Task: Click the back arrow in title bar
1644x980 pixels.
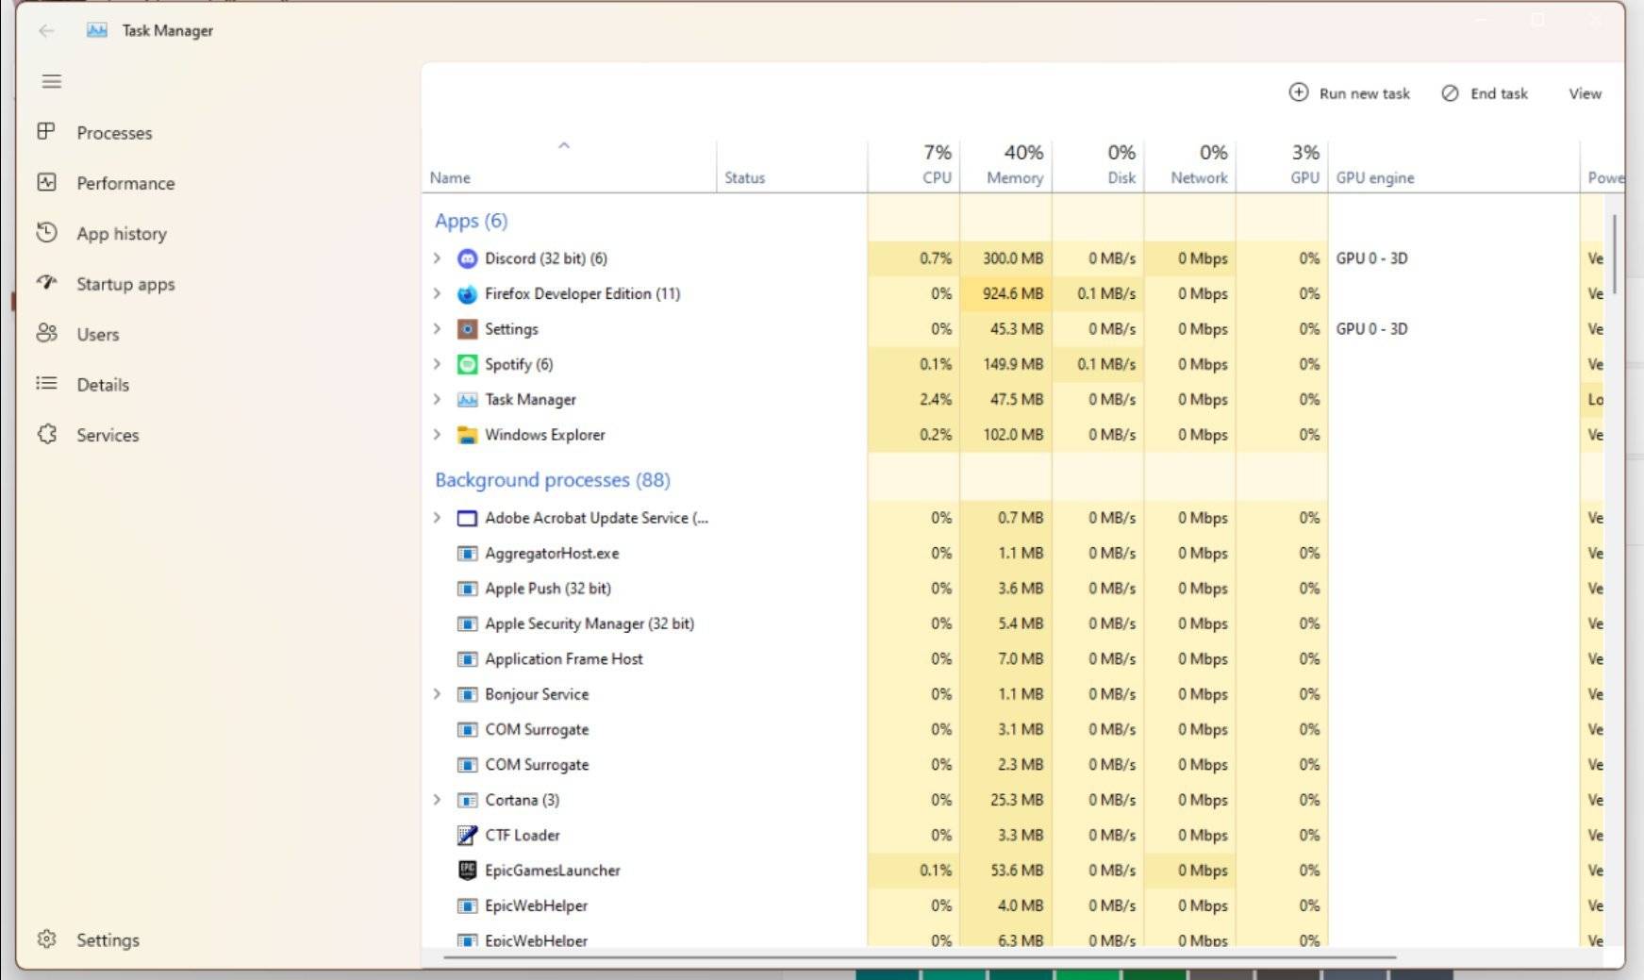Action: [46, 30]
